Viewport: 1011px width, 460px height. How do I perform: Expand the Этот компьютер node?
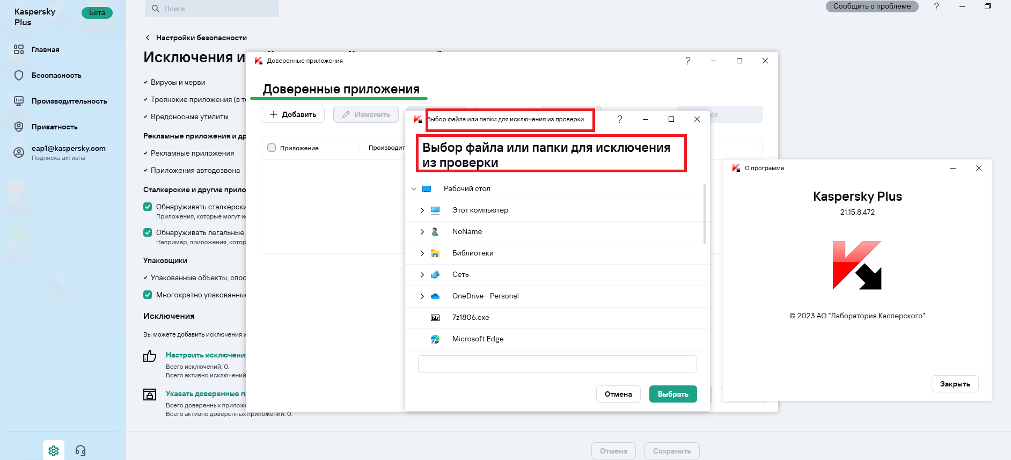point(422,210)
